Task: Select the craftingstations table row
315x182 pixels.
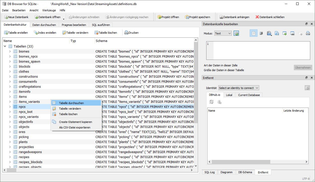Action: (x=98, y=86)
